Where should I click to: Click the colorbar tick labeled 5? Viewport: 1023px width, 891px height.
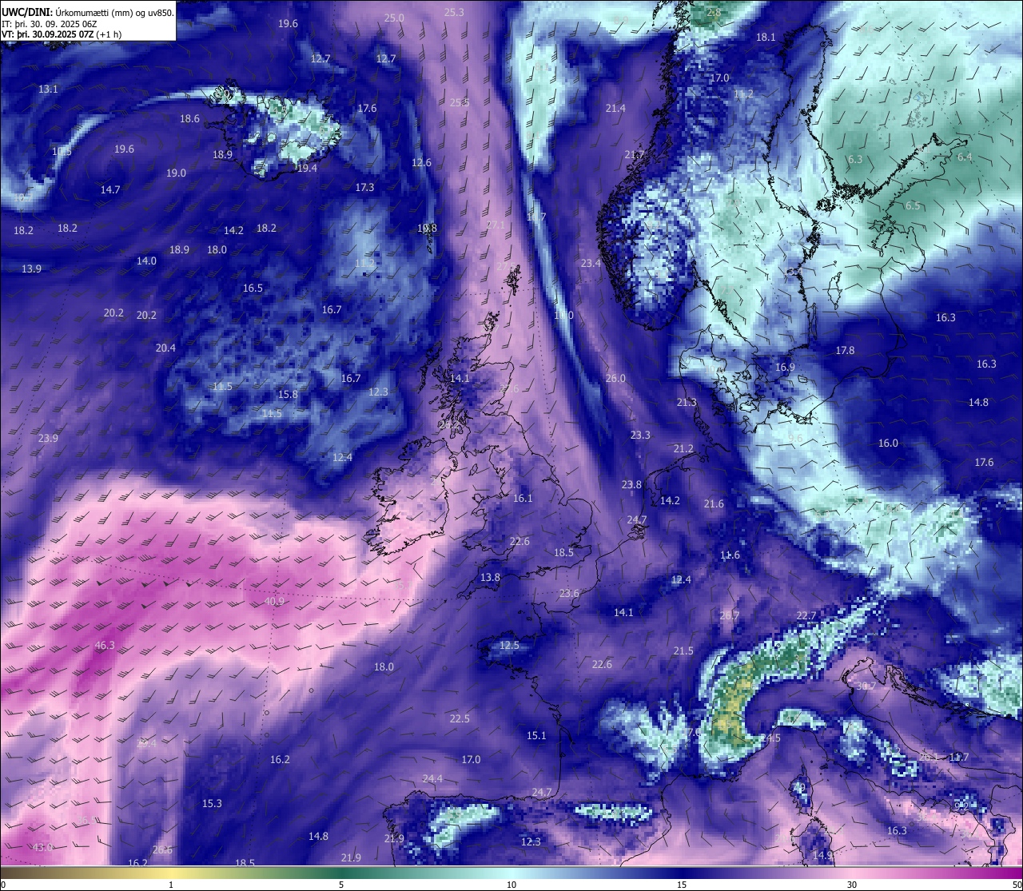pyautogui.click(x=341, y=885)
